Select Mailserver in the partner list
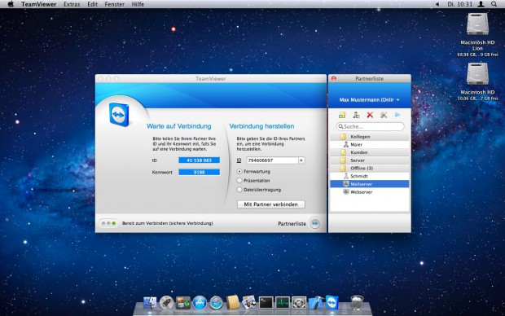This screenshot has height=316, width=505. tap(370, 184)
